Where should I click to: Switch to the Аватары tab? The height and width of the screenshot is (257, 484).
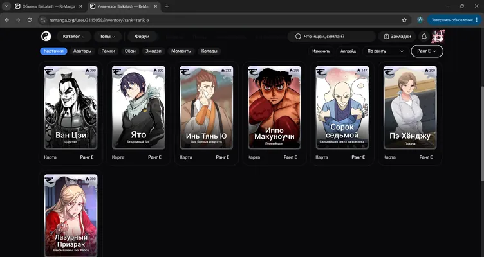tap(82, 51)
